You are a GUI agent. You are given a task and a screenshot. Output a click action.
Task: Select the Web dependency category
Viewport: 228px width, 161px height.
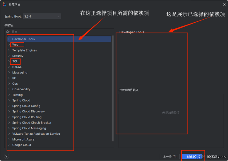(15, 45)
